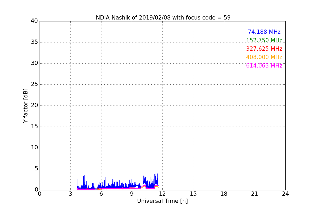The image size is (317, 211).
Task: Click the y-axis tick label 30
Action: pos(34,63)
